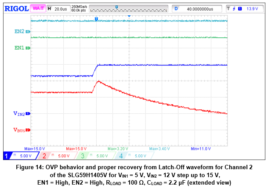Toggle channel 1 at 5.00 V

point(17,156)
